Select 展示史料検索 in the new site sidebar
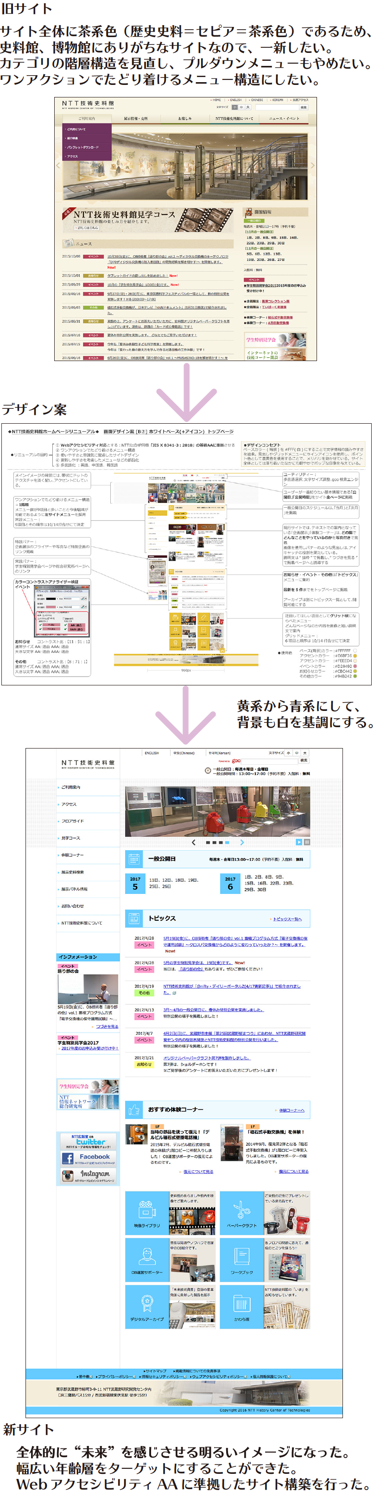Viewport: 374px width, 1504px height. point(73,871)
